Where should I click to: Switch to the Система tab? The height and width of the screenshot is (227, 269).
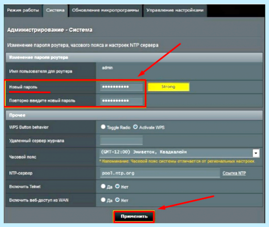pyautogui.click(x=55, y=10)
